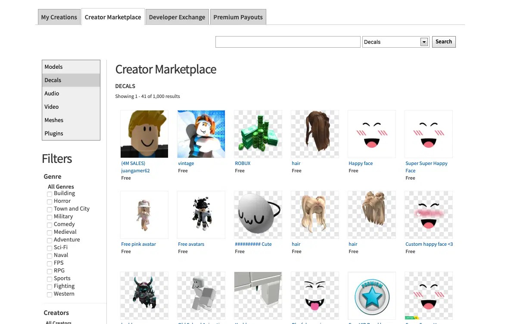Click the vintage item link
Viewport: 517px width, 324px height.
(186, 163)
